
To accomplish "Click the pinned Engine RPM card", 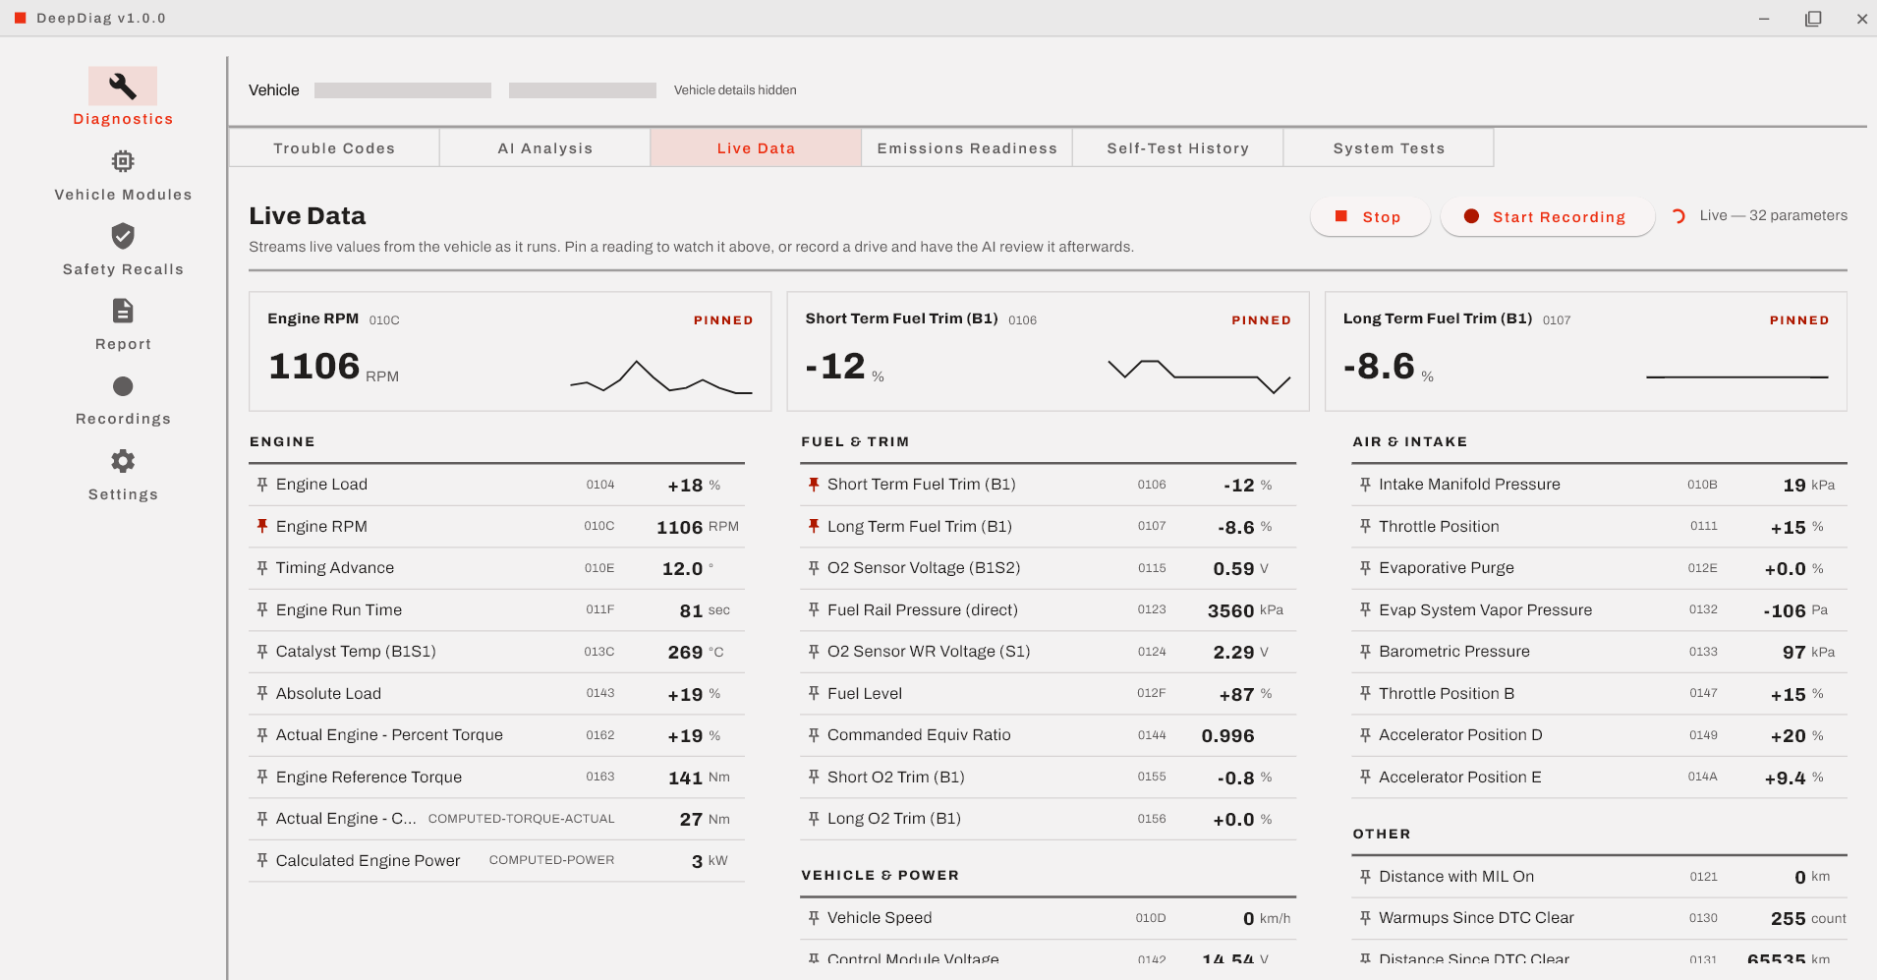I will (x=510, y=351).
